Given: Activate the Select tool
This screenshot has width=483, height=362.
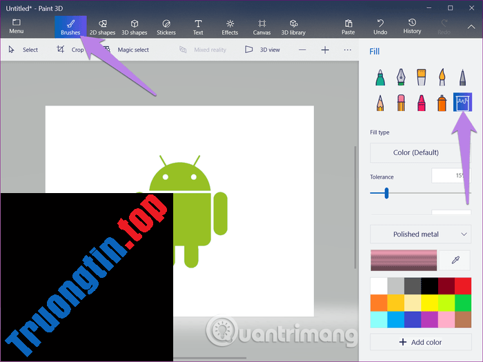Looking at the screenshot, I should point(23,50).
